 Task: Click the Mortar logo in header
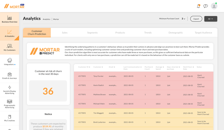[14, 6]
